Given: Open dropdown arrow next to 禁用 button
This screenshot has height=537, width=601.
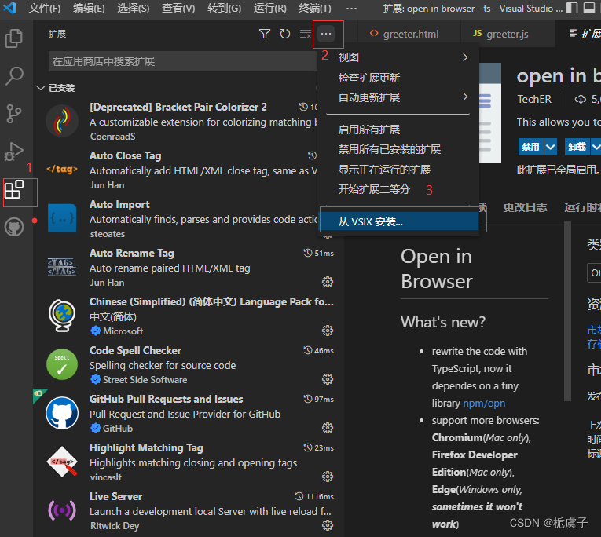Looking at the screenshot, I should coord(551,147).
